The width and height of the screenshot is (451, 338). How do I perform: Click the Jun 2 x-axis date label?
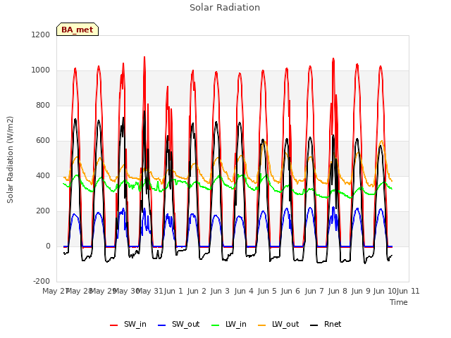(197, 291)
